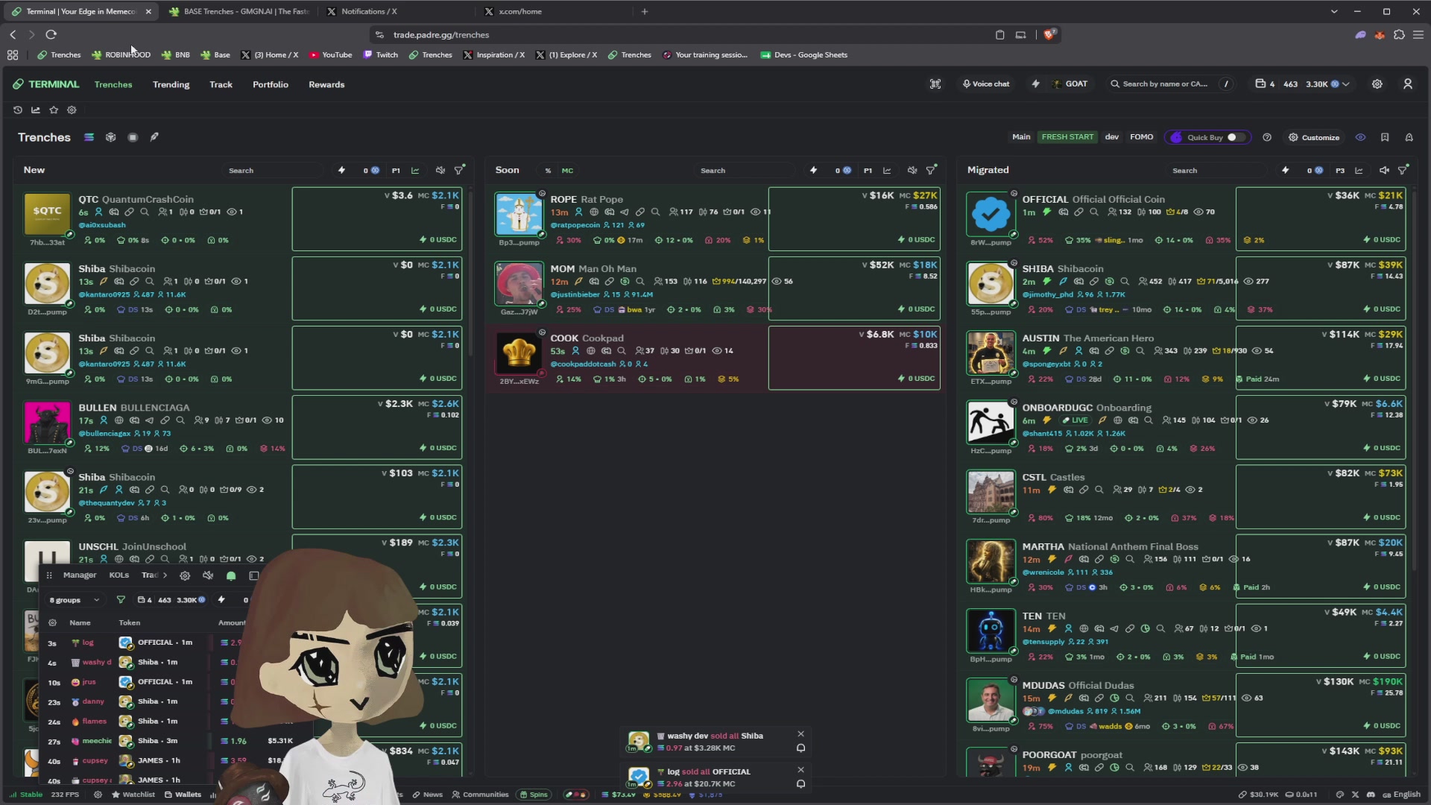Toggle the MC option in Soon column

click(x=567, y=171)
